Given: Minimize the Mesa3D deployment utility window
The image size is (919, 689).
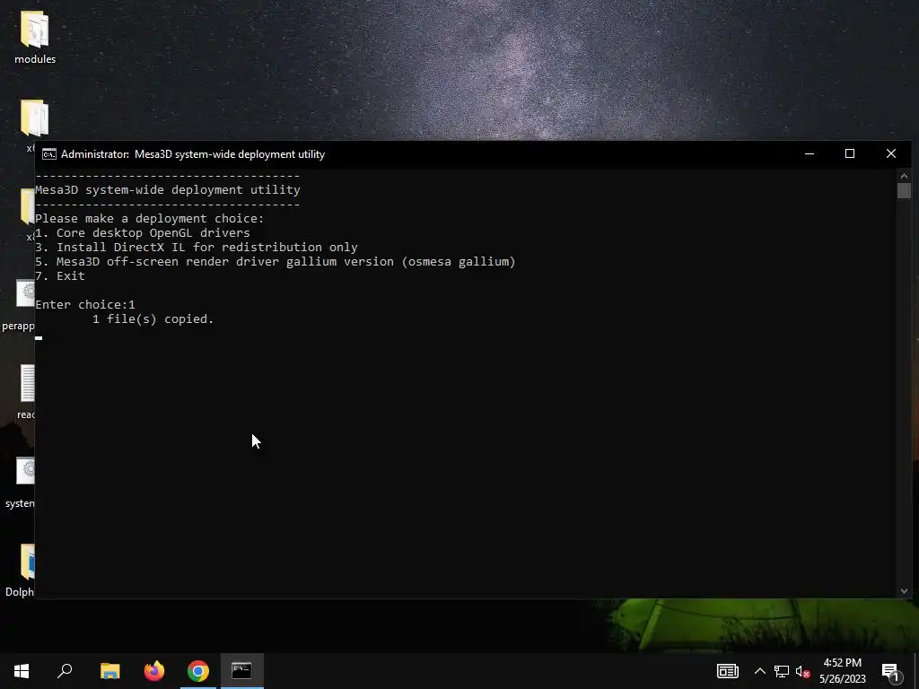Looking at the screenshot, I should 810,154.
